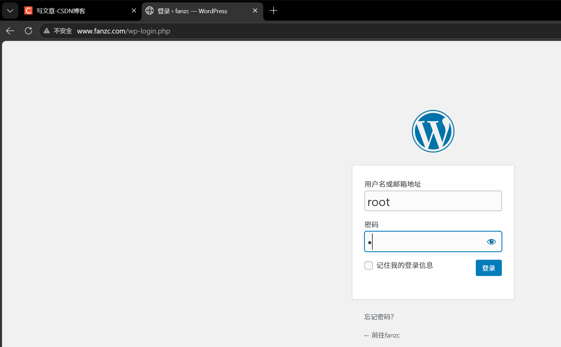Focus the 密码 password field
This screenshot has height=347, width=561.
[x=433, y=241]
